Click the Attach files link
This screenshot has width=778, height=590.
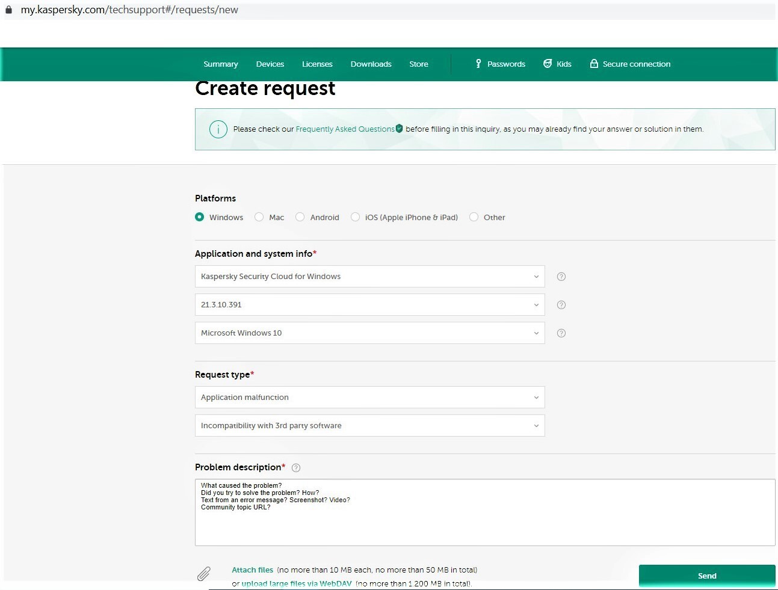point(253,570)
